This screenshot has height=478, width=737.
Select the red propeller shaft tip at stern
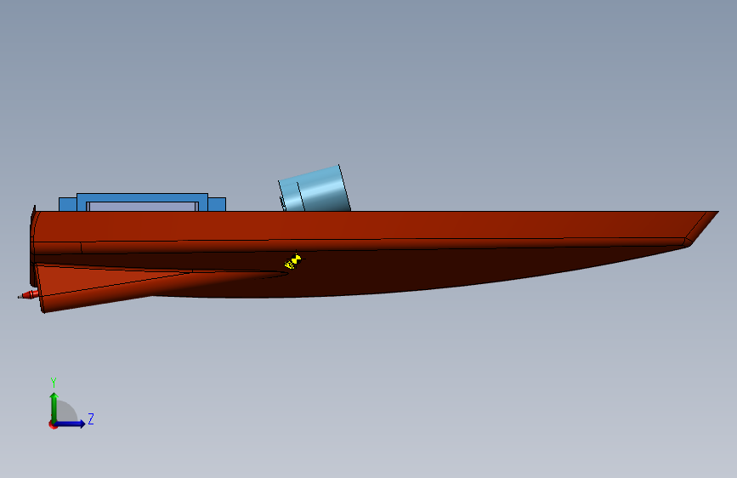pos(28,295)
